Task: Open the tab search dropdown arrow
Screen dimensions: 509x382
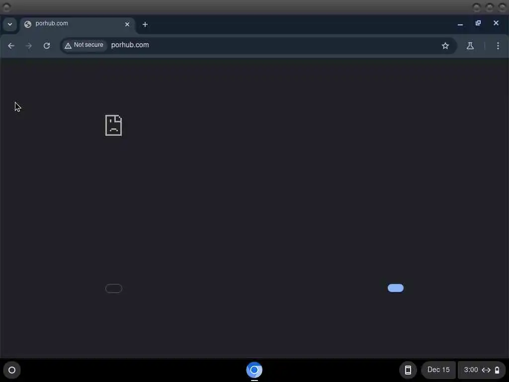Action: (x=10, y=24)
